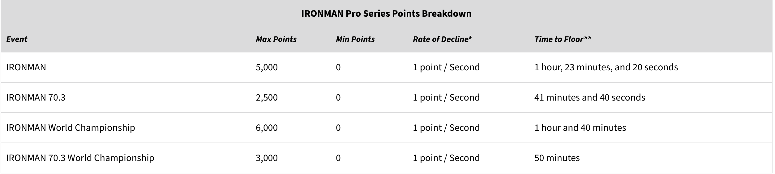Click Rate of Decline for IRONMAN World Championship
Screen dimensions: 775x174
(446, 128)
